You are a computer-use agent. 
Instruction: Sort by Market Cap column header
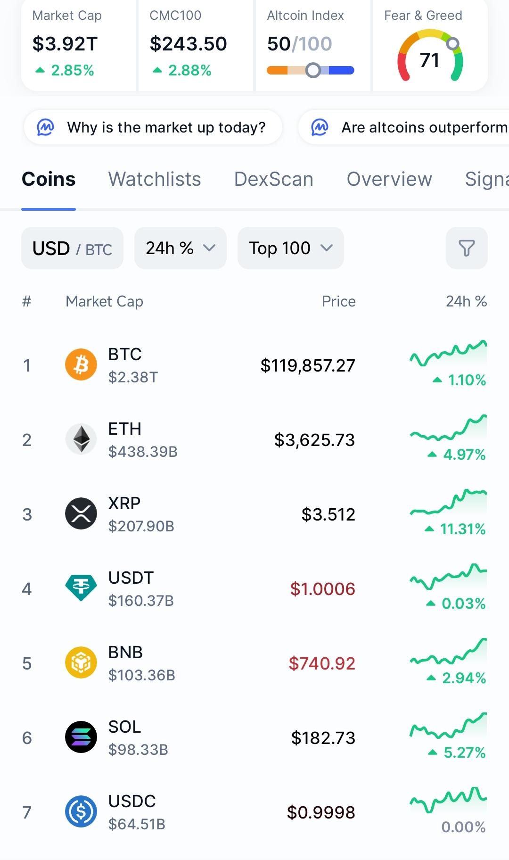point(104,301)
